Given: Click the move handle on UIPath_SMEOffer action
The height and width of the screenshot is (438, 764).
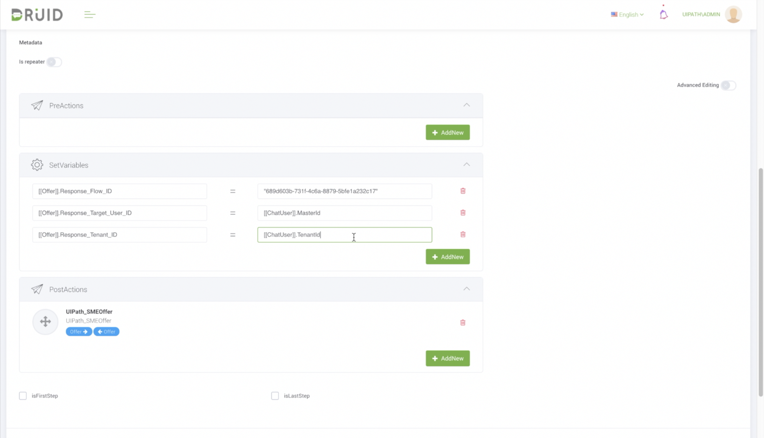Looking at the screenshot, I should point(45,322).
